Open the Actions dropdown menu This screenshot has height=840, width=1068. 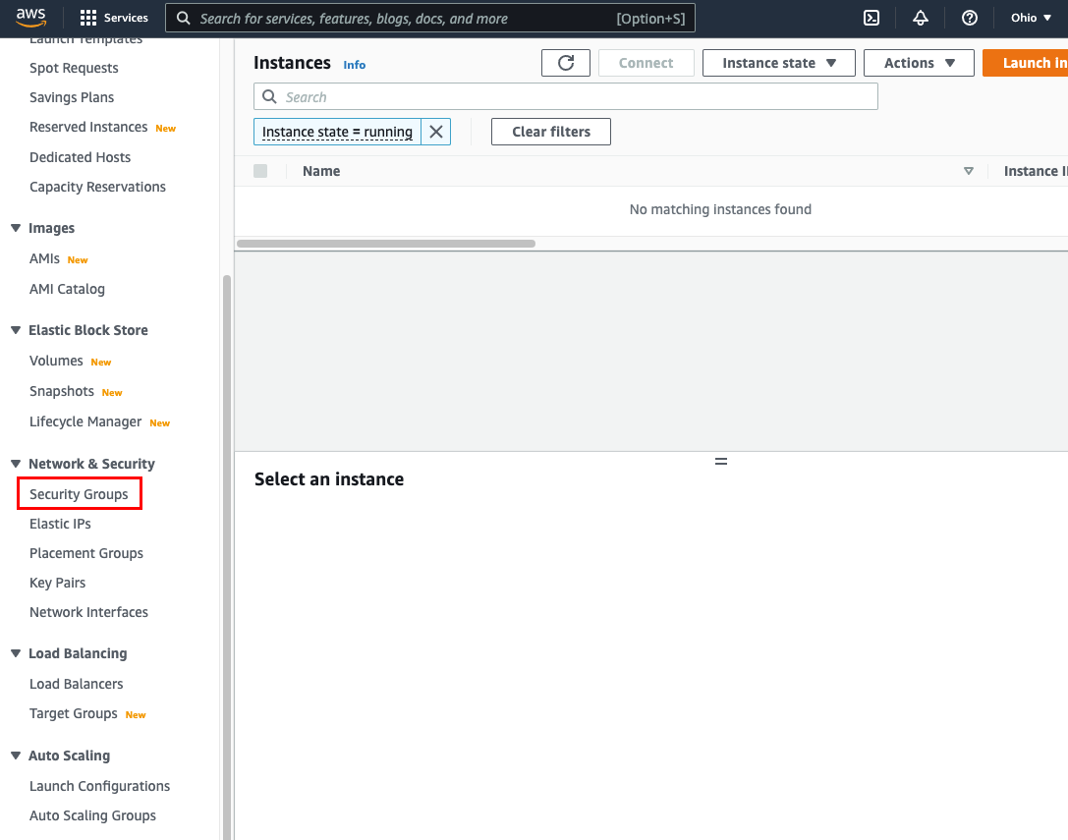919,63
